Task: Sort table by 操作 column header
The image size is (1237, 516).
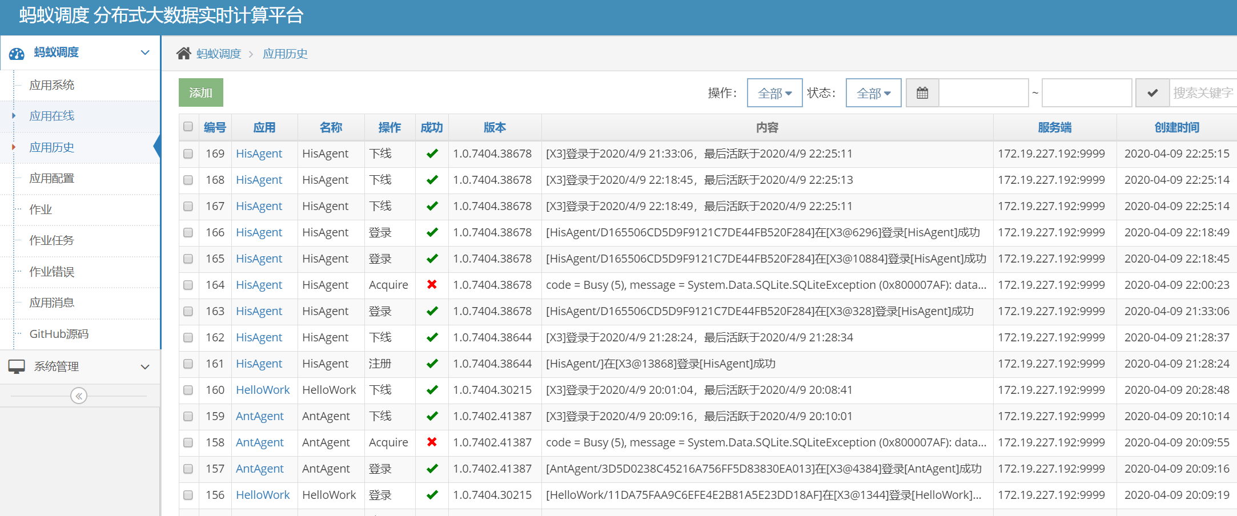Action: coord(390,127)
